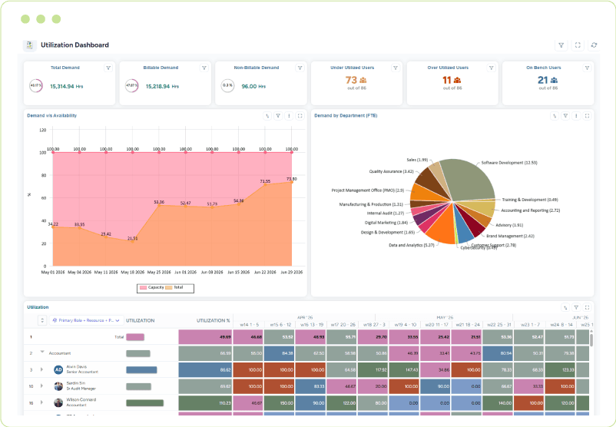Filter the Over Utilized Users card
This screenshot has width=616, height=427.
491,68
